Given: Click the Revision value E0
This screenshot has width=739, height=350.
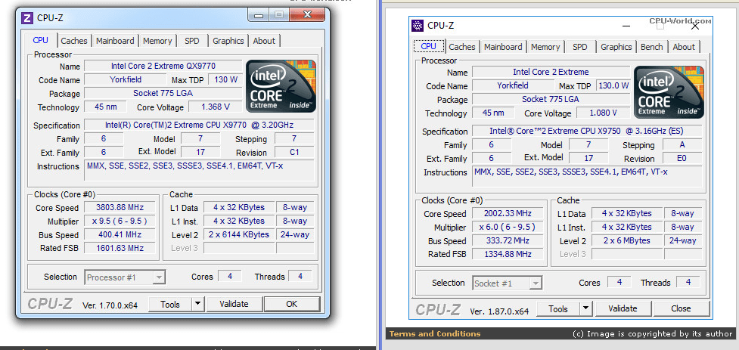Looking at the screenshot, I should point(682,158).
